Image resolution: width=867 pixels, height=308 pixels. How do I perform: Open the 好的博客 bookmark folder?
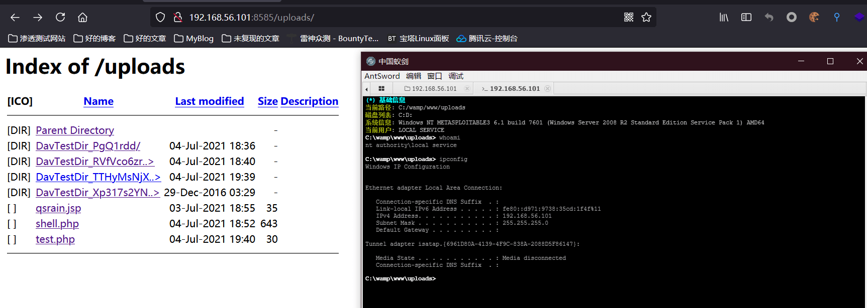94,39
